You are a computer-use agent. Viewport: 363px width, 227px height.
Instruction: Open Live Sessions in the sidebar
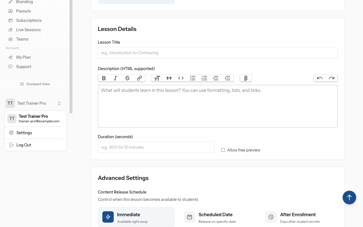[28, 30]
